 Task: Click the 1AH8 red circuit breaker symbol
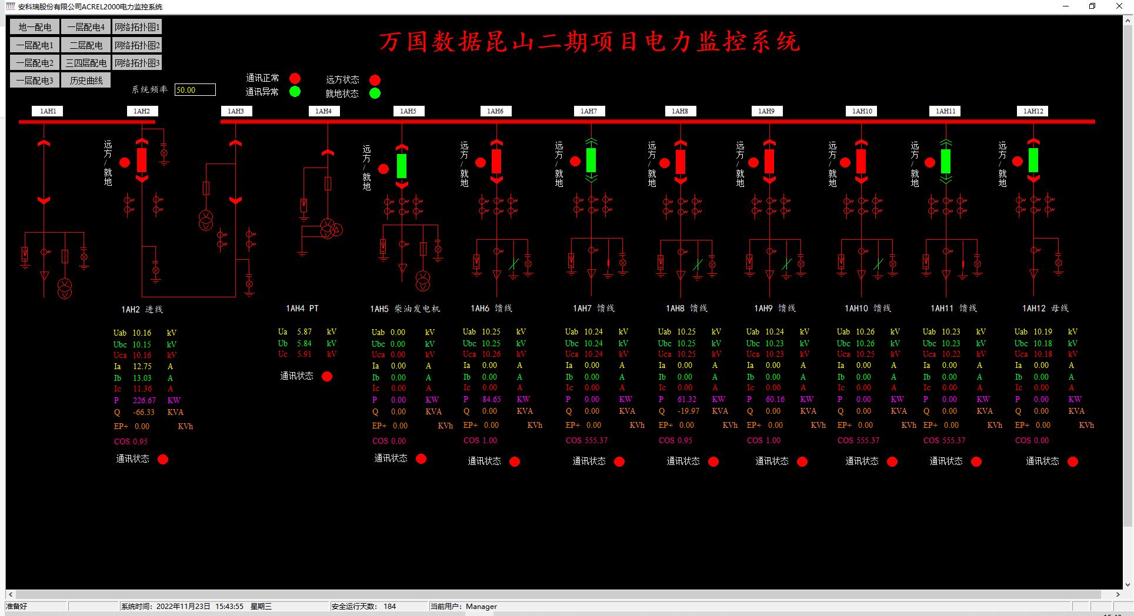681,162
